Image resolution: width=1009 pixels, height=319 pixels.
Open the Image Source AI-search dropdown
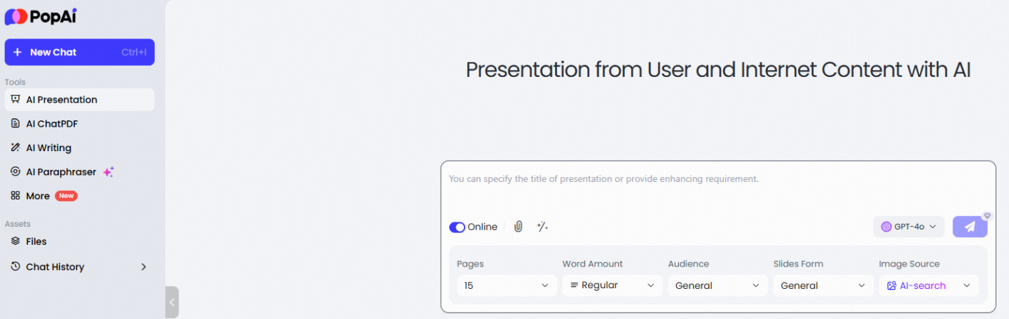click(929, 285)
